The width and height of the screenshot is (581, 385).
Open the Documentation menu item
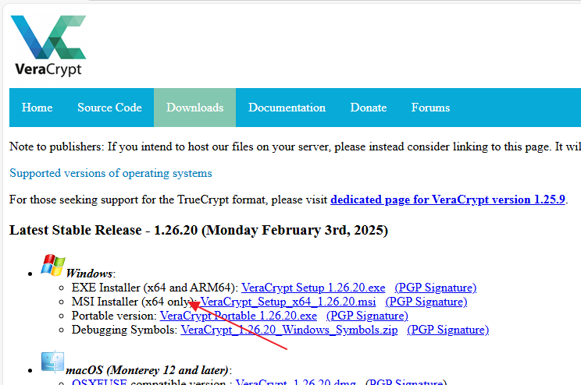point(287,108)
